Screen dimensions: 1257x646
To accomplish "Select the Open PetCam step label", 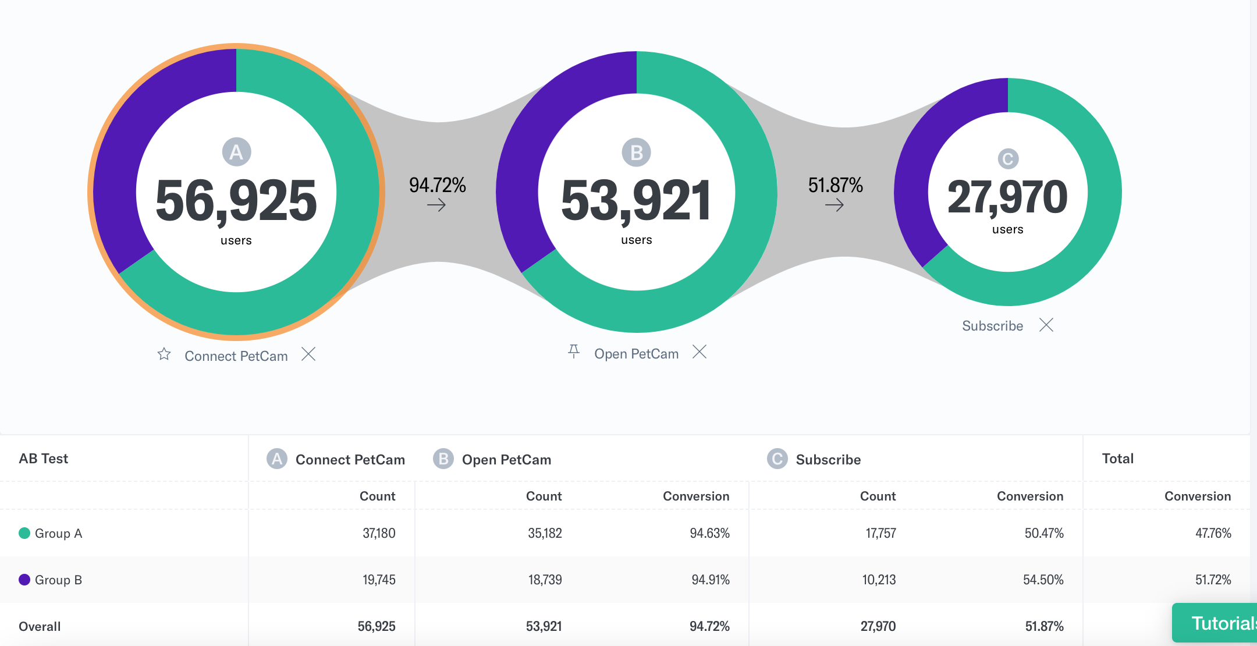I will 635,353.
